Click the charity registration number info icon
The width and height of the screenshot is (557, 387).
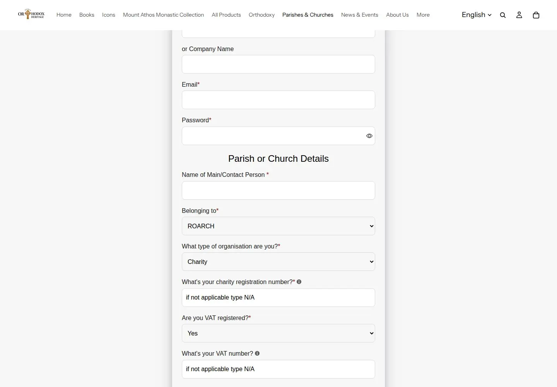click(299, 282)
